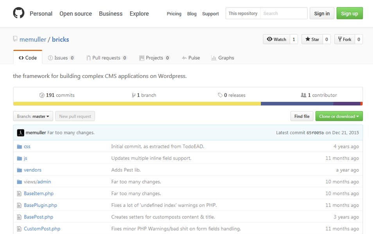Screen dimensions: 373x234
Task: Click the BaseItem.php file icon
Action: [x=19, y=194]
